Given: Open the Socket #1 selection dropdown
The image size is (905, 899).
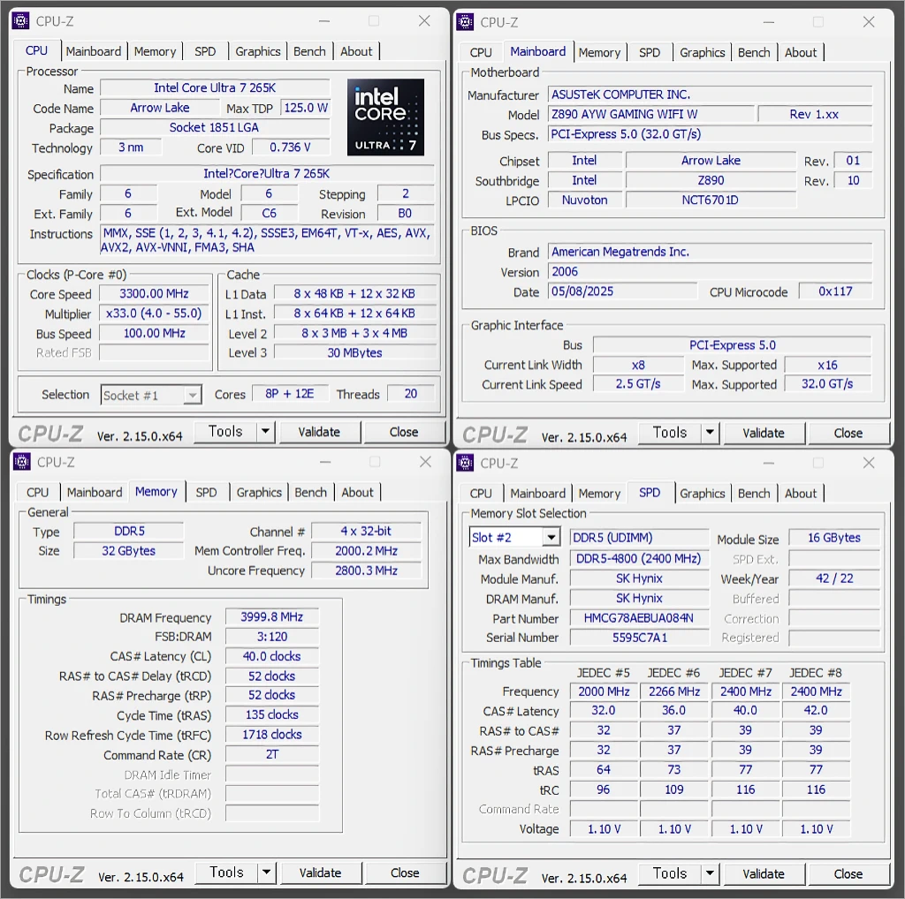Looking at the screenshot, I should click(192, 396).
